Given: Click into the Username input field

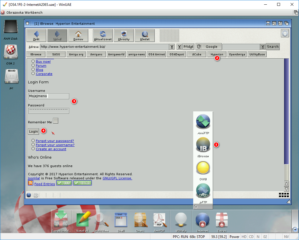Looking at the screenshot, I should [48, 96].
